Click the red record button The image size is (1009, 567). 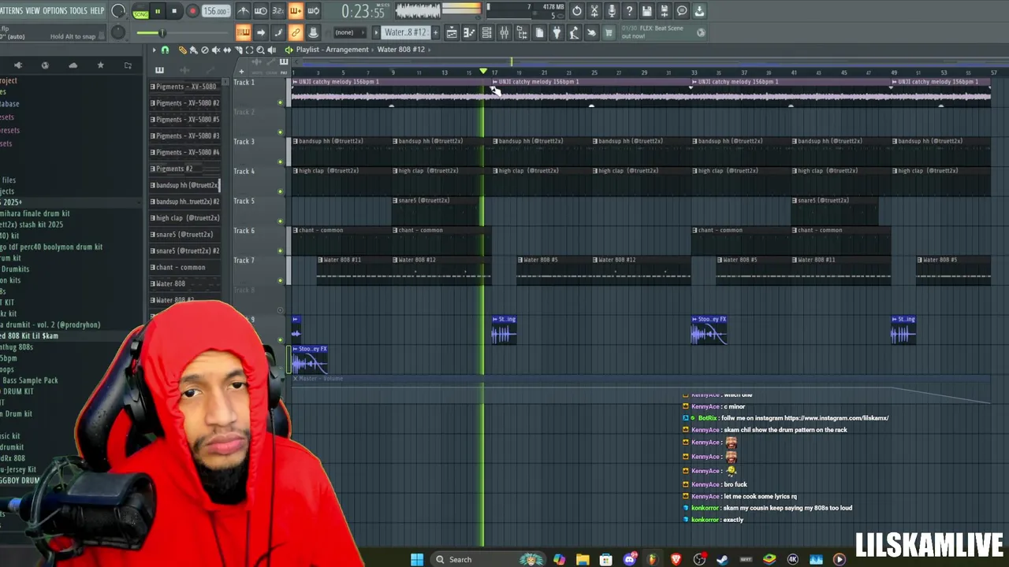tap(192, 11)
